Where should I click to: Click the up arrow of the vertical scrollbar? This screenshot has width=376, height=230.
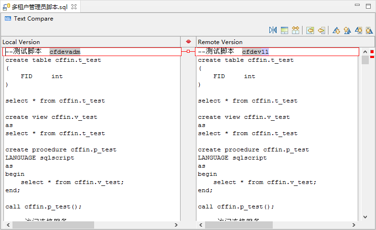[x=365, y=52]
